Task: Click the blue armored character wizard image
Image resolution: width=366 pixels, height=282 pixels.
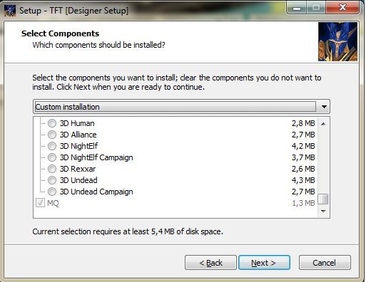Action: (x=337, y=42)
